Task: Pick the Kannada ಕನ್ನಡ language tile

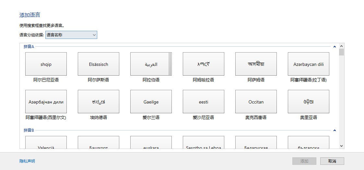Action: tap(99, 102)
